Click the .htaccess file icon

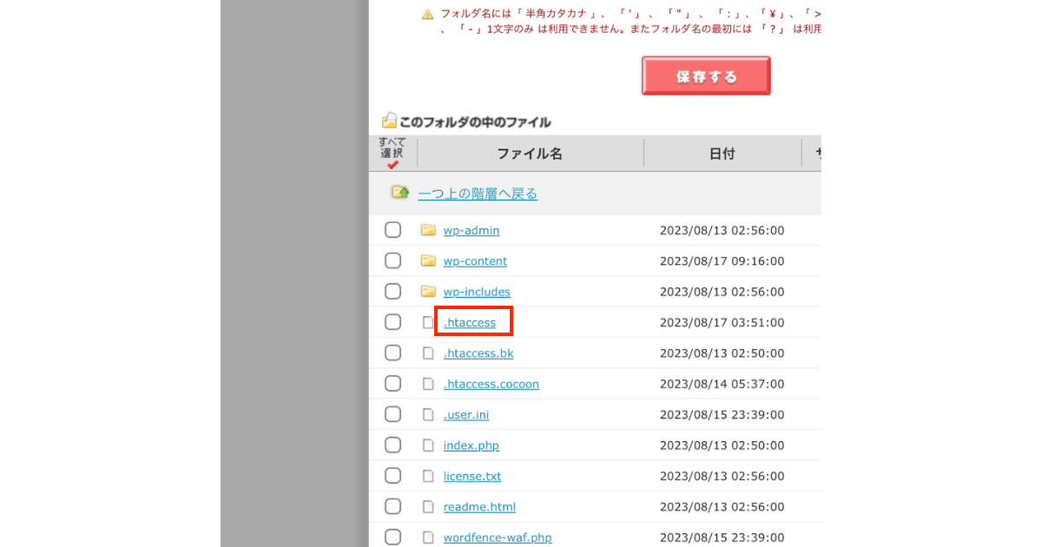click(427, 322)
